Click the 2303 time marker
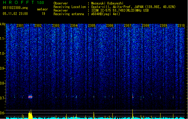The height and width of the screenshot is (119, 188). [x=56, y=26]
